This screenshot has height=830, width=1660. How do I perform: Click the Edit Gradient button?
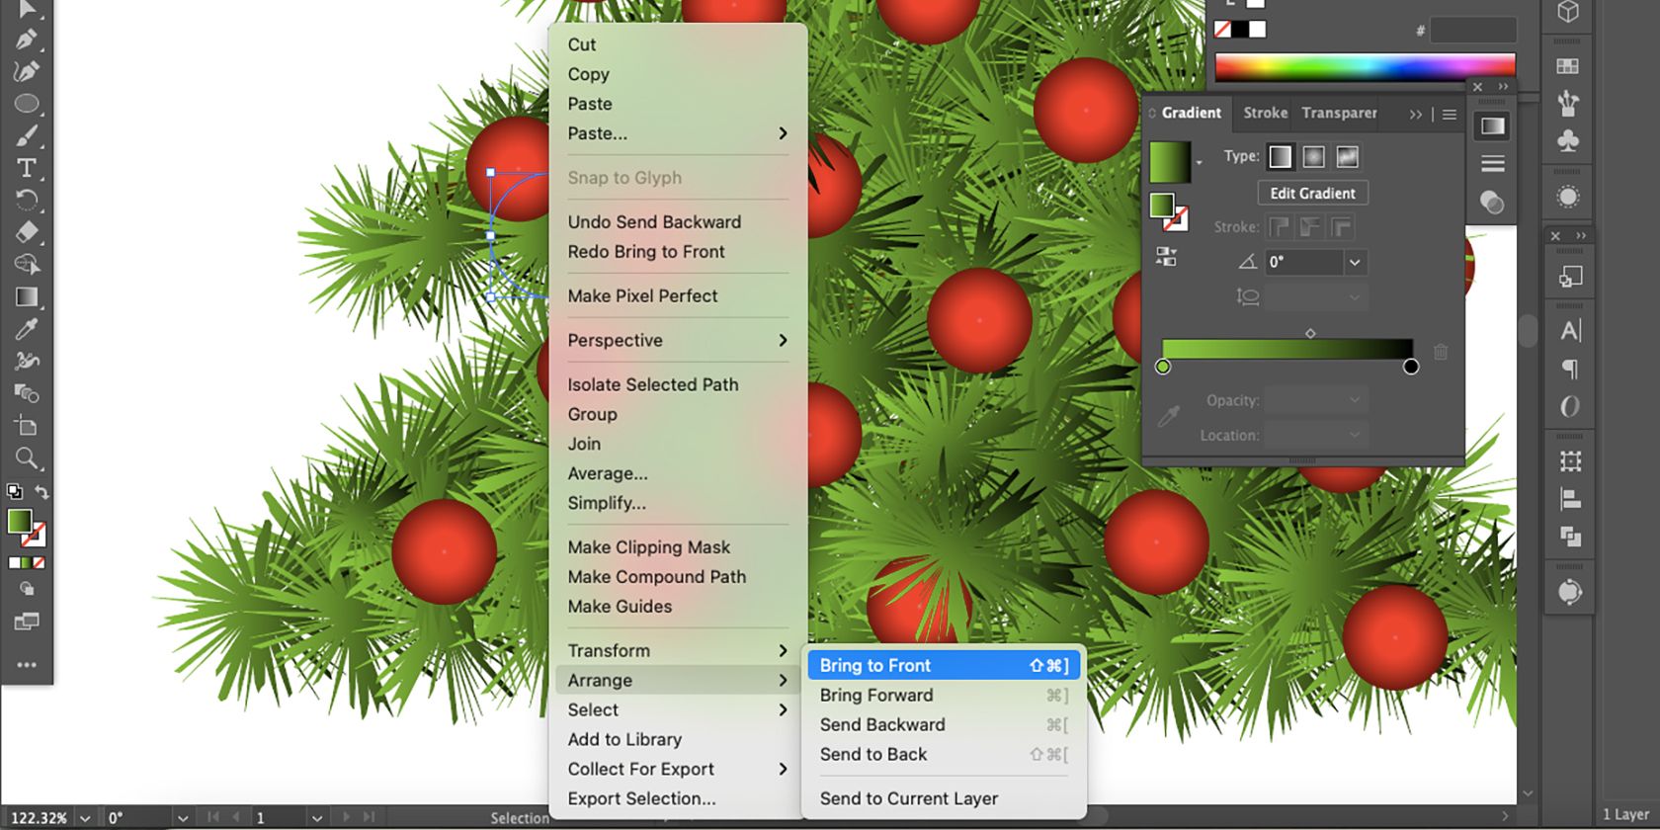tap(1312, 193)
